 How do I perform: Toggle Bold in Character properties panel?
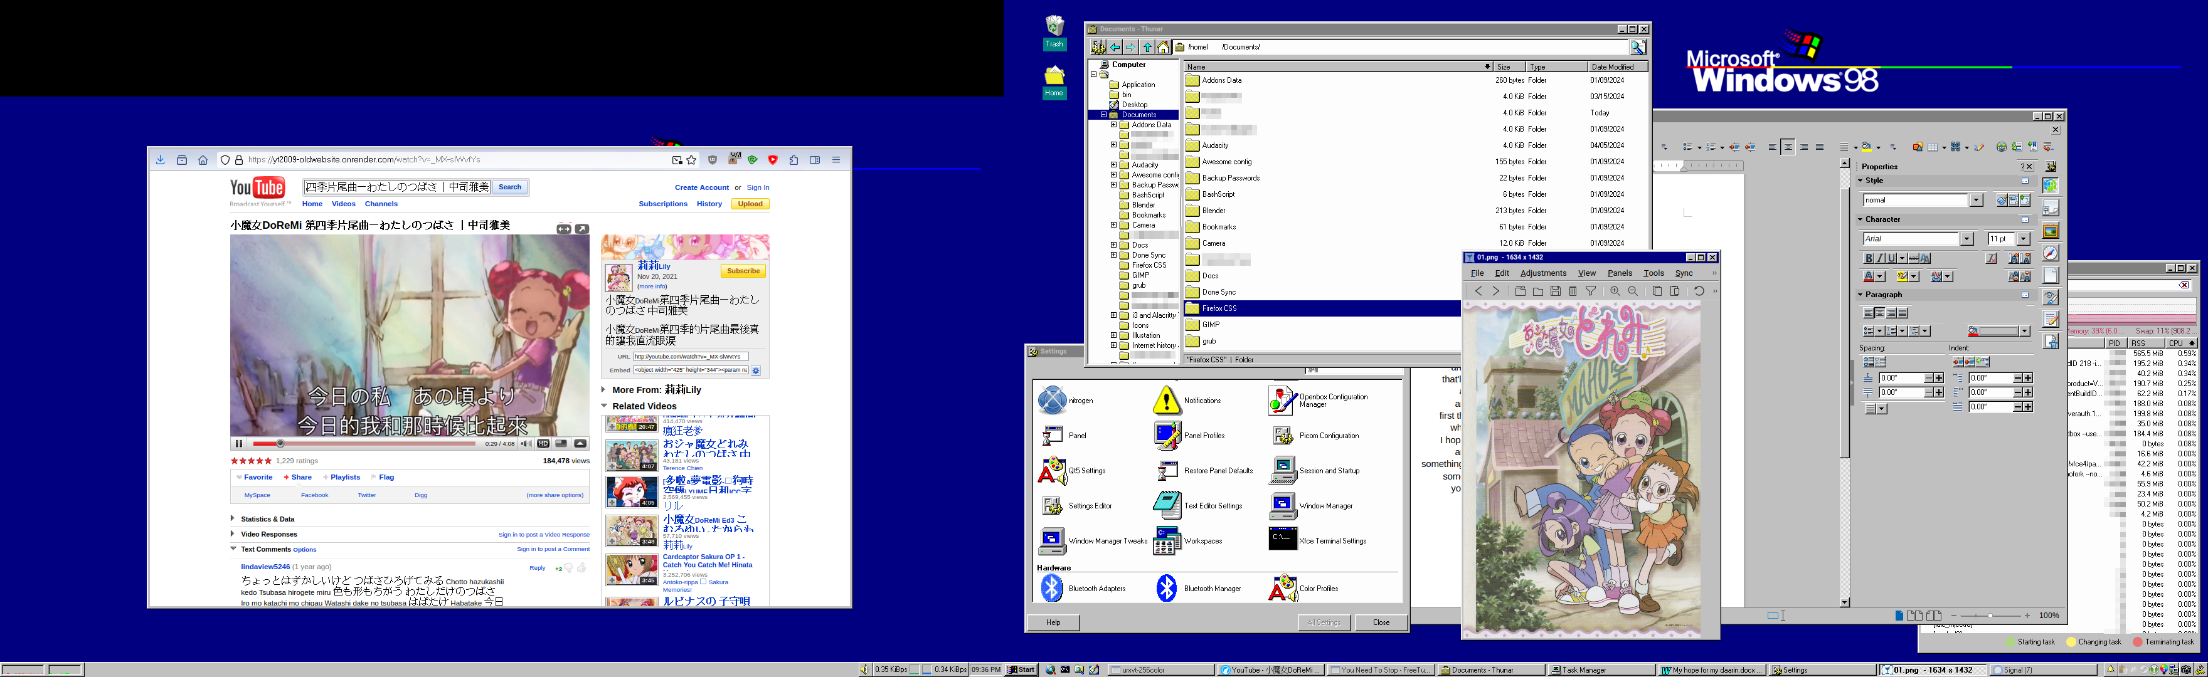pyautogui.click(x=1869, y=258)
